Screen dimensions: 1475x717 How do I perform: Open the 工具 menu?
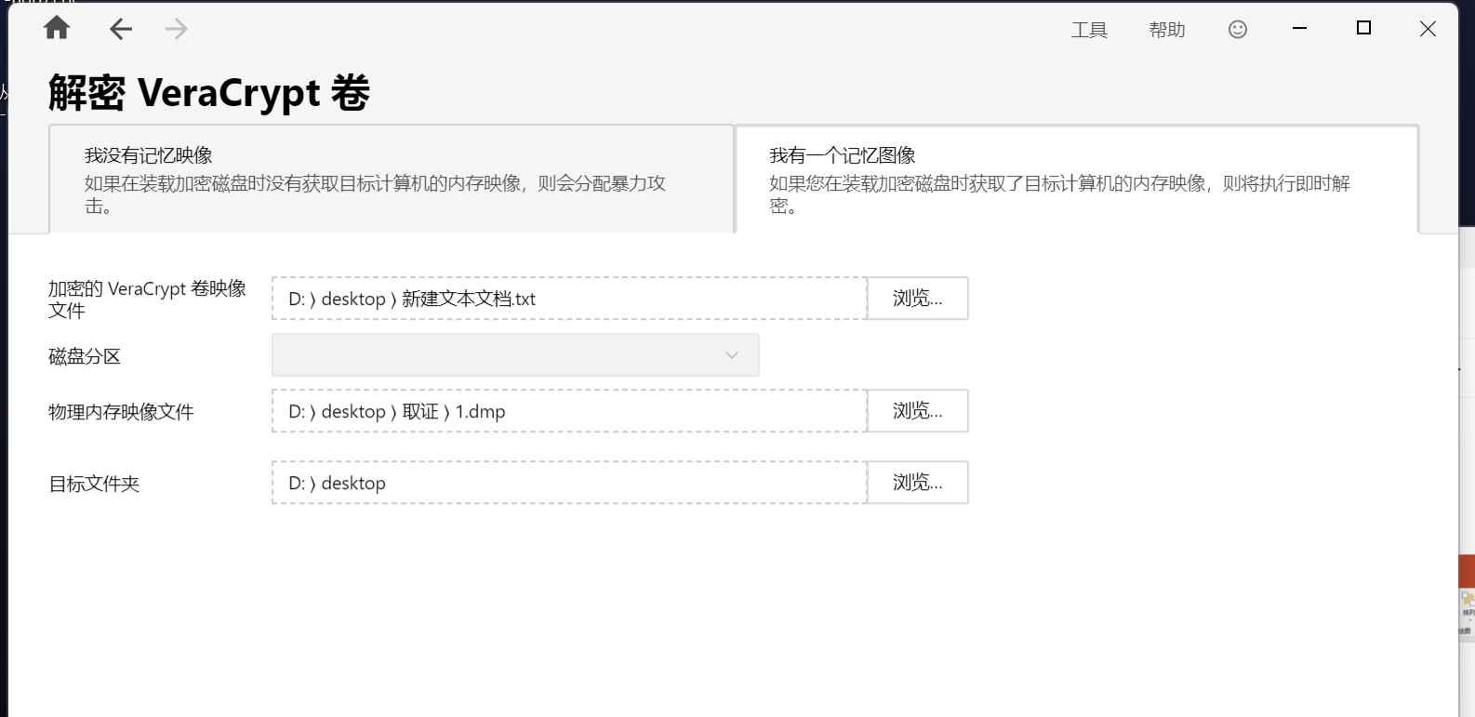click(x=1089, y=30)
